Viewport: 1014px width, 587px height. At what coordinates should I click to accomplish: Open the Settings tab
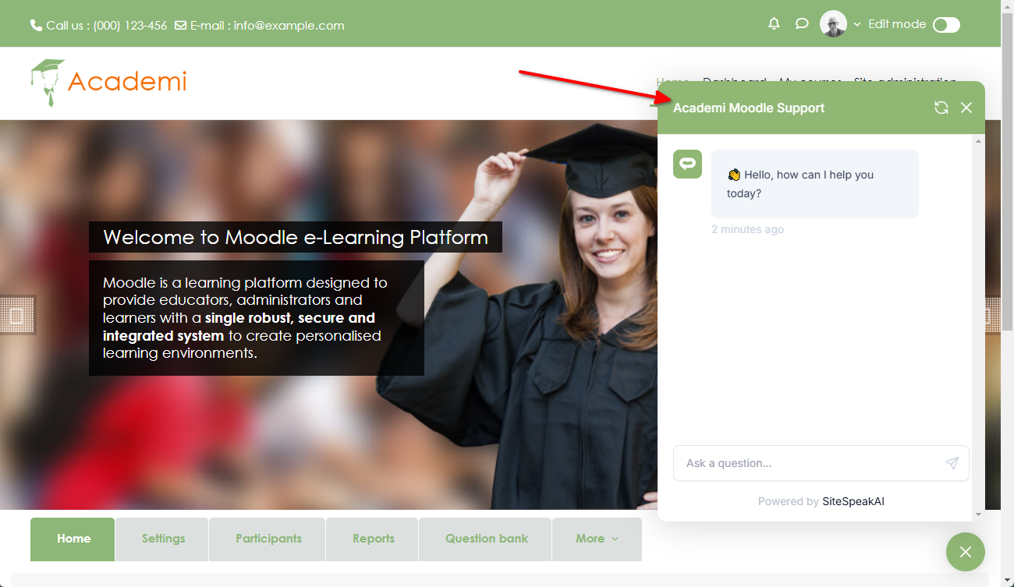tap(163, 539)
